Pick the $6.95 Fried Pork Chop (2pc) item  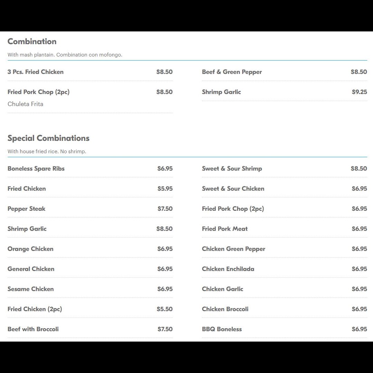tap(285, 209)
